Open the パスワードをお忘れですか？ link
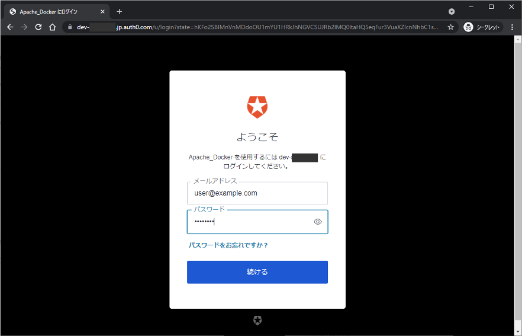This screenshot has height=336, width=522. (228, 245)
